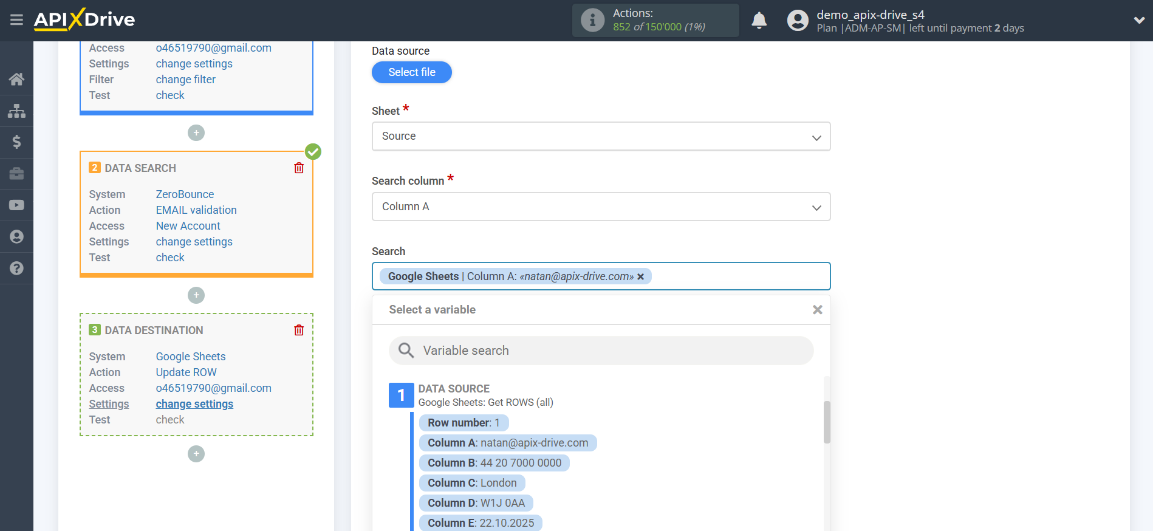Click Data Destination access email link

pyautogui.click(x=213, y=388)
